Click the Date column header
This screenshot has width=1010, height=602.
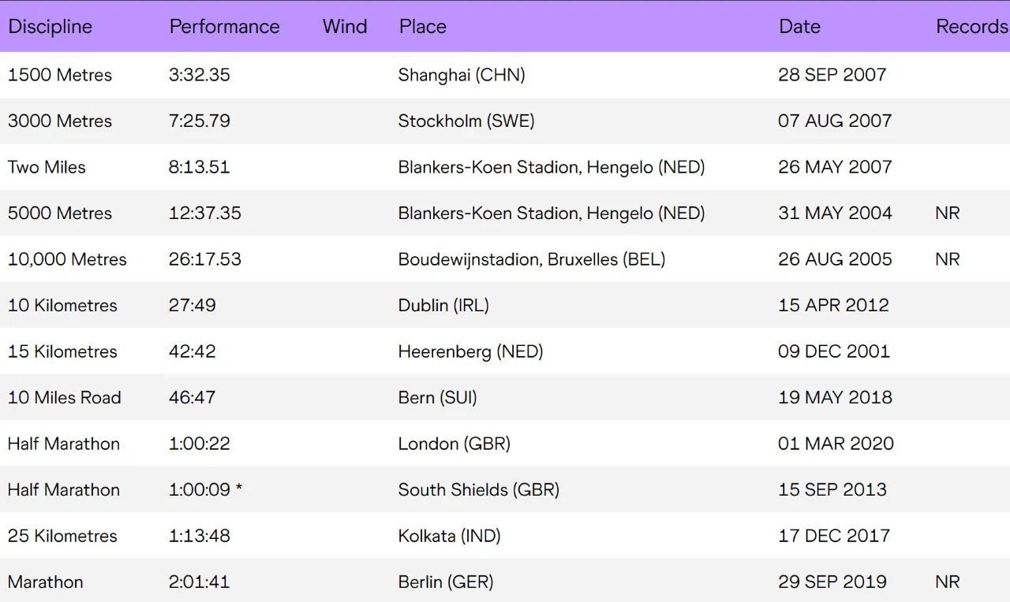[799, 27]
